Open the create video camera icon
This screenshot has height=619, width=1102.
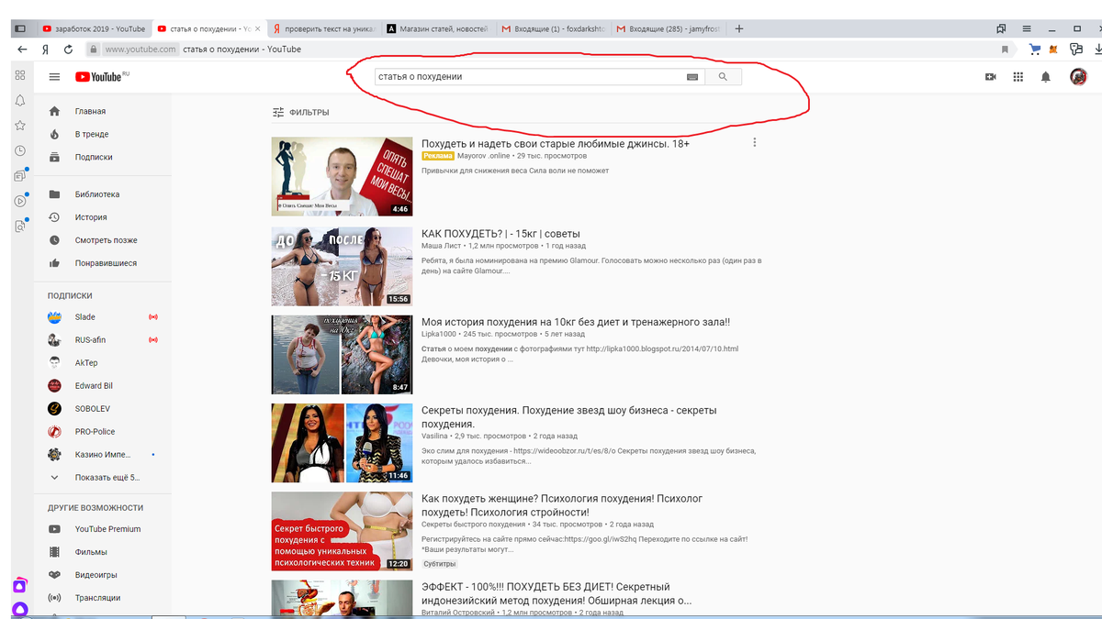pos(990,77)
